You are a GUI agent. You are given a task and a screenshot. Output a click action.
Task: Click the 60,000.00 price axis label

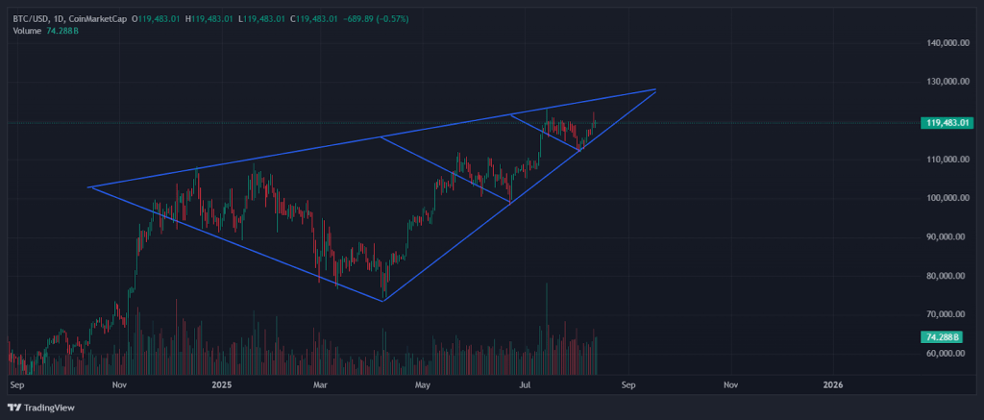point(946,354)
